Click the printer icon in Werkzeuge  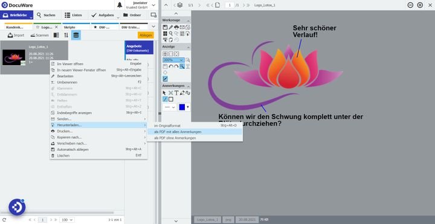(176, 27)
